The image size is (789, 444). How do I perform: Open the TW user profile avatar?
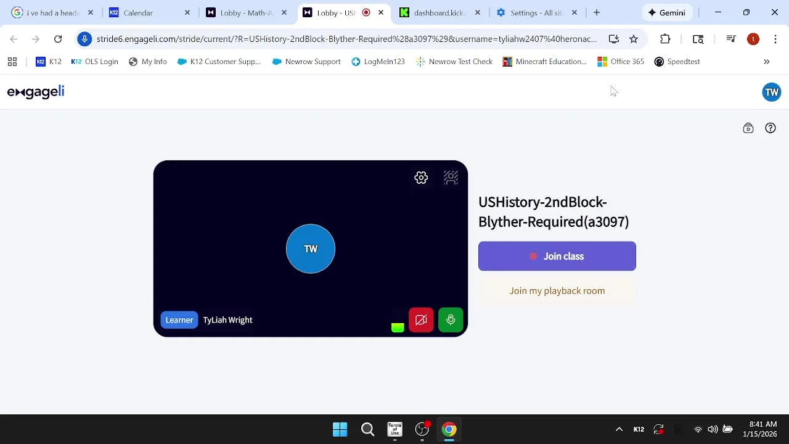click(772, 92)
